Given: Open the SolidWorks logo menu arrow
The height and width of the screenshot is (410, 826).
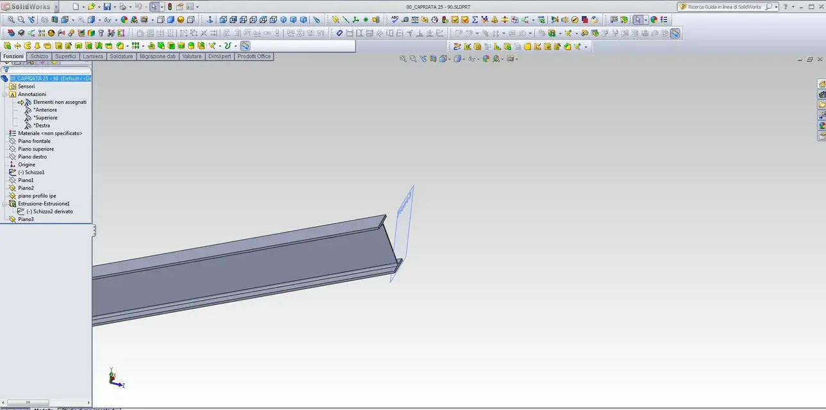Looking at the screenshot, I should (56, 6).
